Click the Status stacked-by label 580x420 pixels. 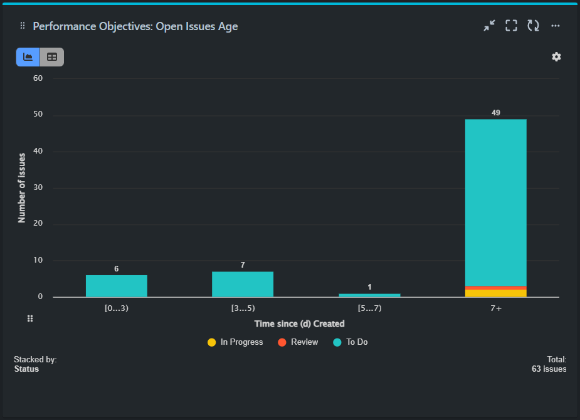[26, 369]
